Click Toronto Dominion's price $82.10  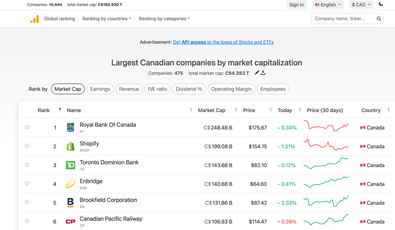(259, 165)
